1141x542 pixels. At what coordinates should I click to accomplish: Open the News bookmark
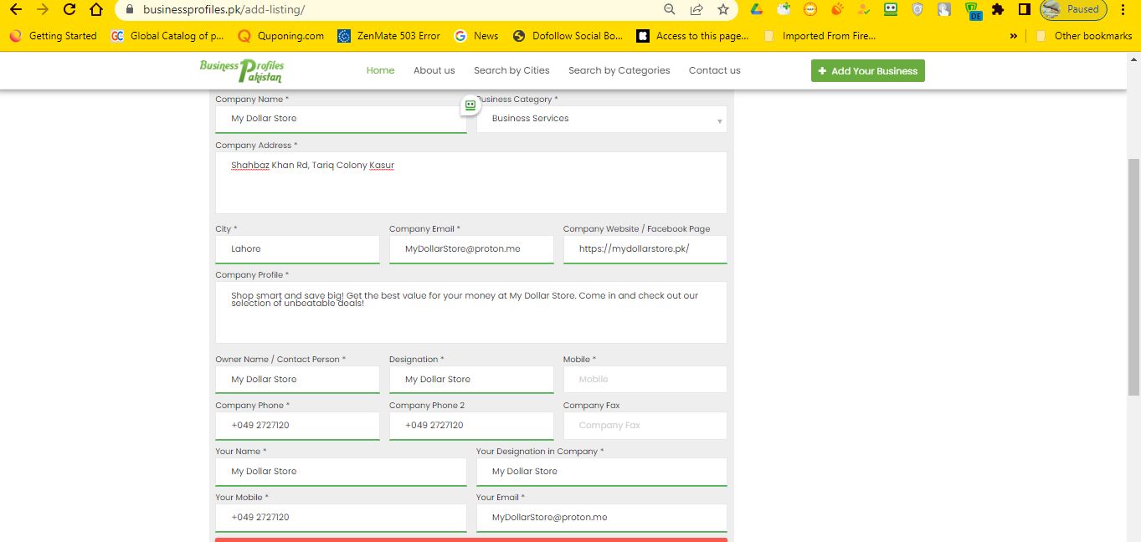coord(476,36)
